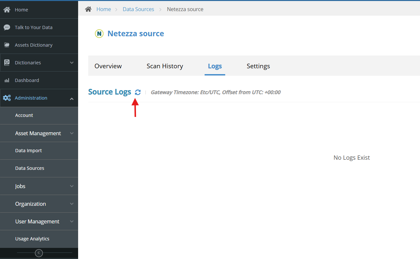420x259 pixels.
Task: Click the Dashboard bar chart icon
Action: [7, 80]
